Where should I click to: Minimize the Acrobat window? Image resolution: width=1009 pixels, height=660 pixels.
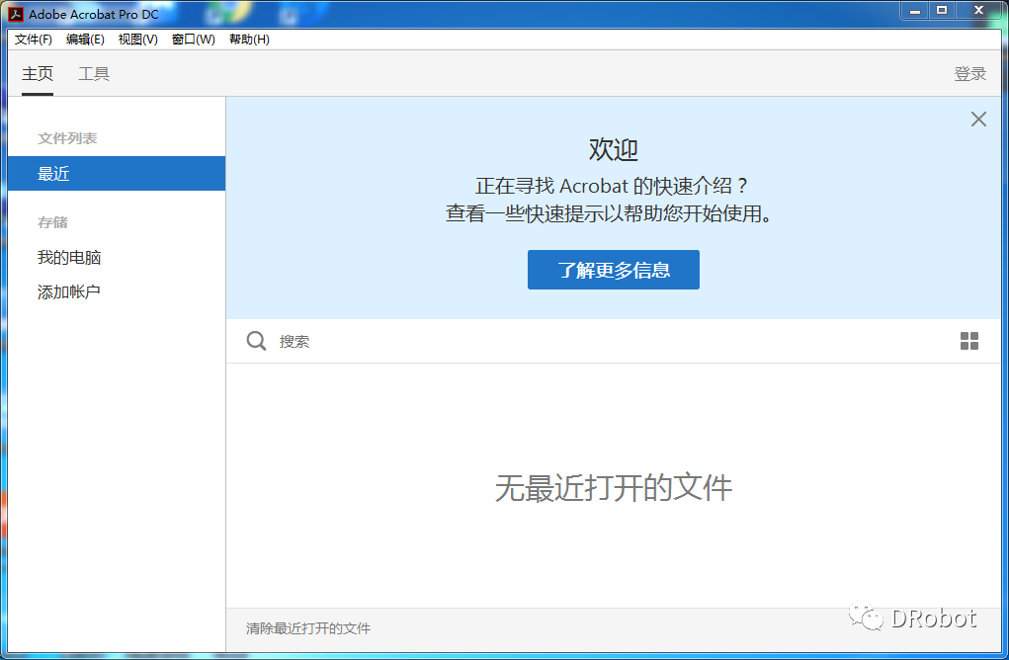click(x=914, y=10)
